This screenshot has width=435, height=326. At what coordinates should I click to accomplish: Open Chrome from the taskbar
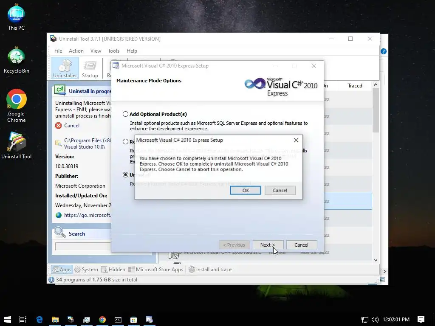pos(102,320)
